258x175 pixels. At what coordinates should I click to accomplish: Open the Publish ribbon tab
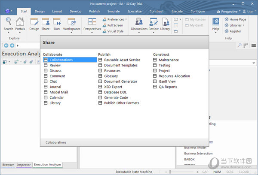pyautogui.click(x=94, y=11)
